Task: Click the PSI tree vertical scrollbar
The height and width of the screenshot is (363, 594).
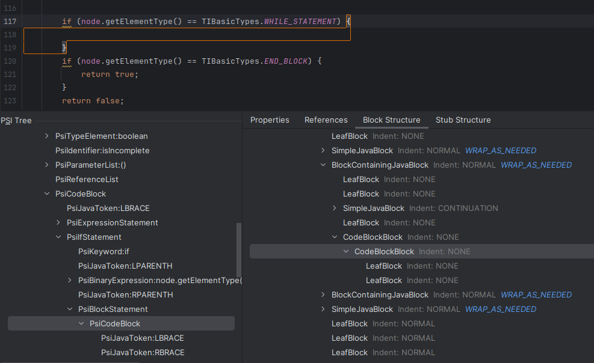Action: tap(239, 250)
